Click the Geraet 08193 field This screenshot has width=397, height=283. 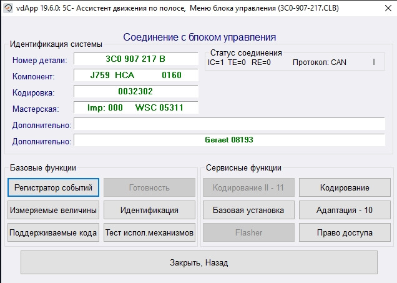tap(229, 140)
